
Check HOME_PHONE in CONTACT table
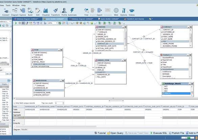[x=162, y=44]
